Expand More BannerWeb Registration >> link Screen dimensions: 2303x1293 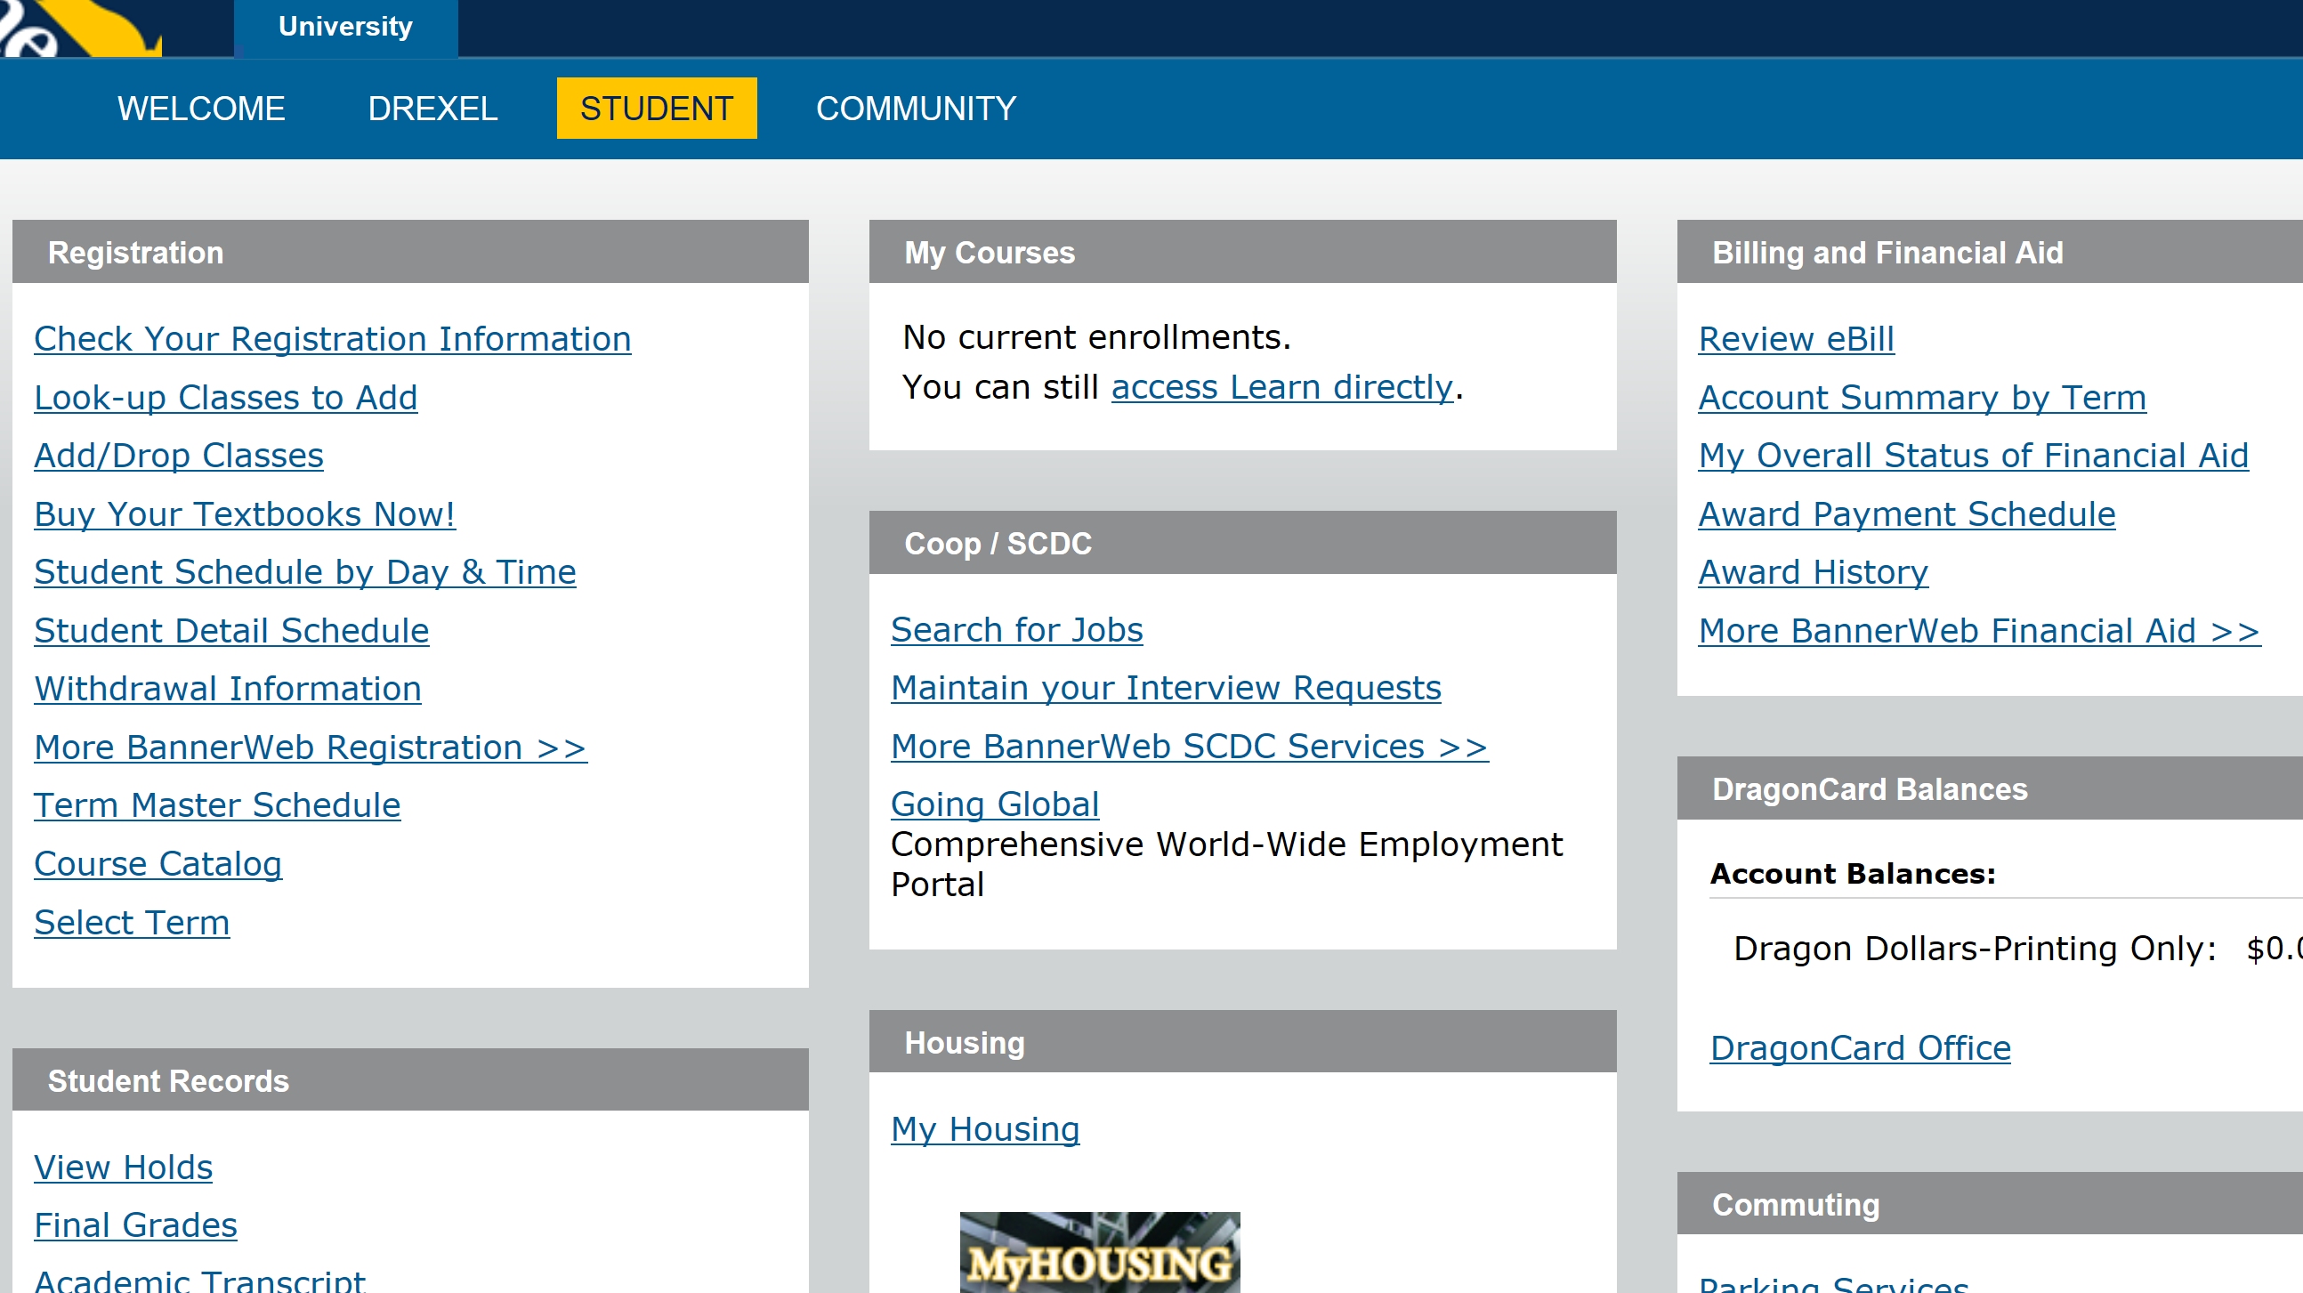tap(311, 748)
